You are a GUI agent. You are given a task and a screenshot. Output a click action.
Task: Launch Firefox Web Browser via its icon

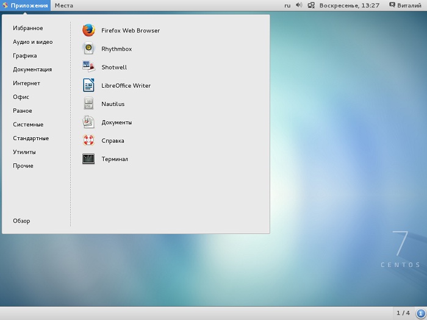tap(88, 30)
